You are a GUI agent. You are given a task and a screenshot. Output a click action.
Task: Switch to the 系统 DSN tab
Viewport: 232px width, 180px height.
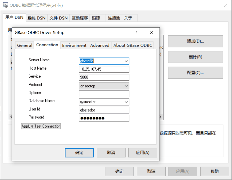click(x=37, y=18)
